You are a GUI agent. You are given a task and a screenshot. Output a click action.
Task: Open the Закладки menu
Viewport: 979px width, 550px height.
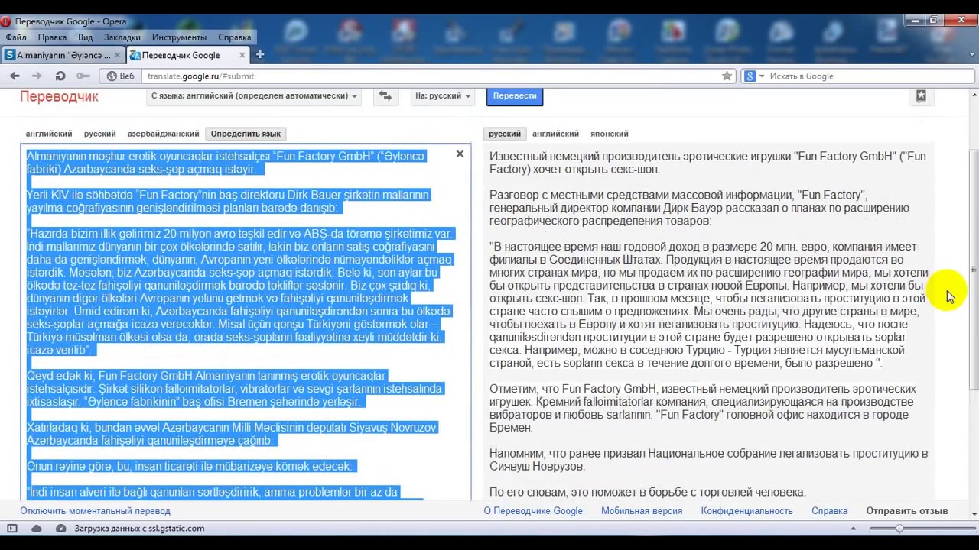point(122,37)
